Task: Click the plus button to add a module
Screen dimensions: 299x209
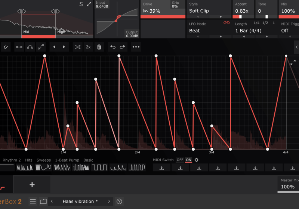Action: pos(32,184)
